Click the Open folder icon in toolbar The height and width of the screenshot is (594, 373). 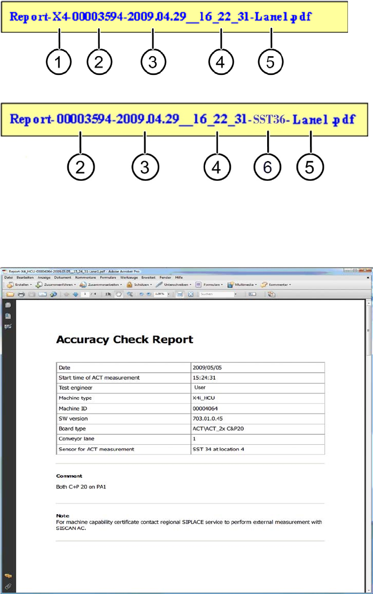point(10,294)
